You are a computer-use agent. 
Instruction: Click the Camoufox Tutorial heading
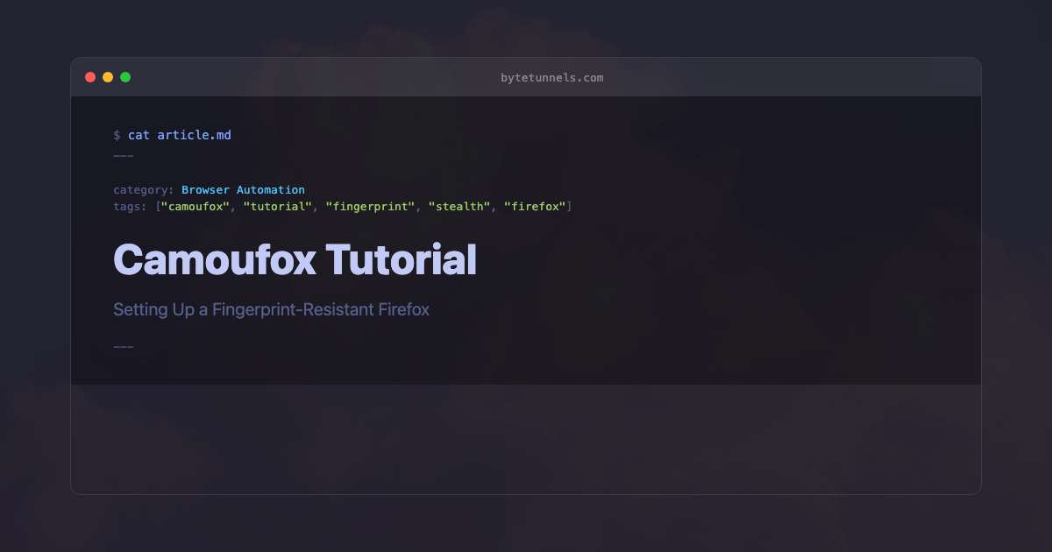[x=295, y=260]
